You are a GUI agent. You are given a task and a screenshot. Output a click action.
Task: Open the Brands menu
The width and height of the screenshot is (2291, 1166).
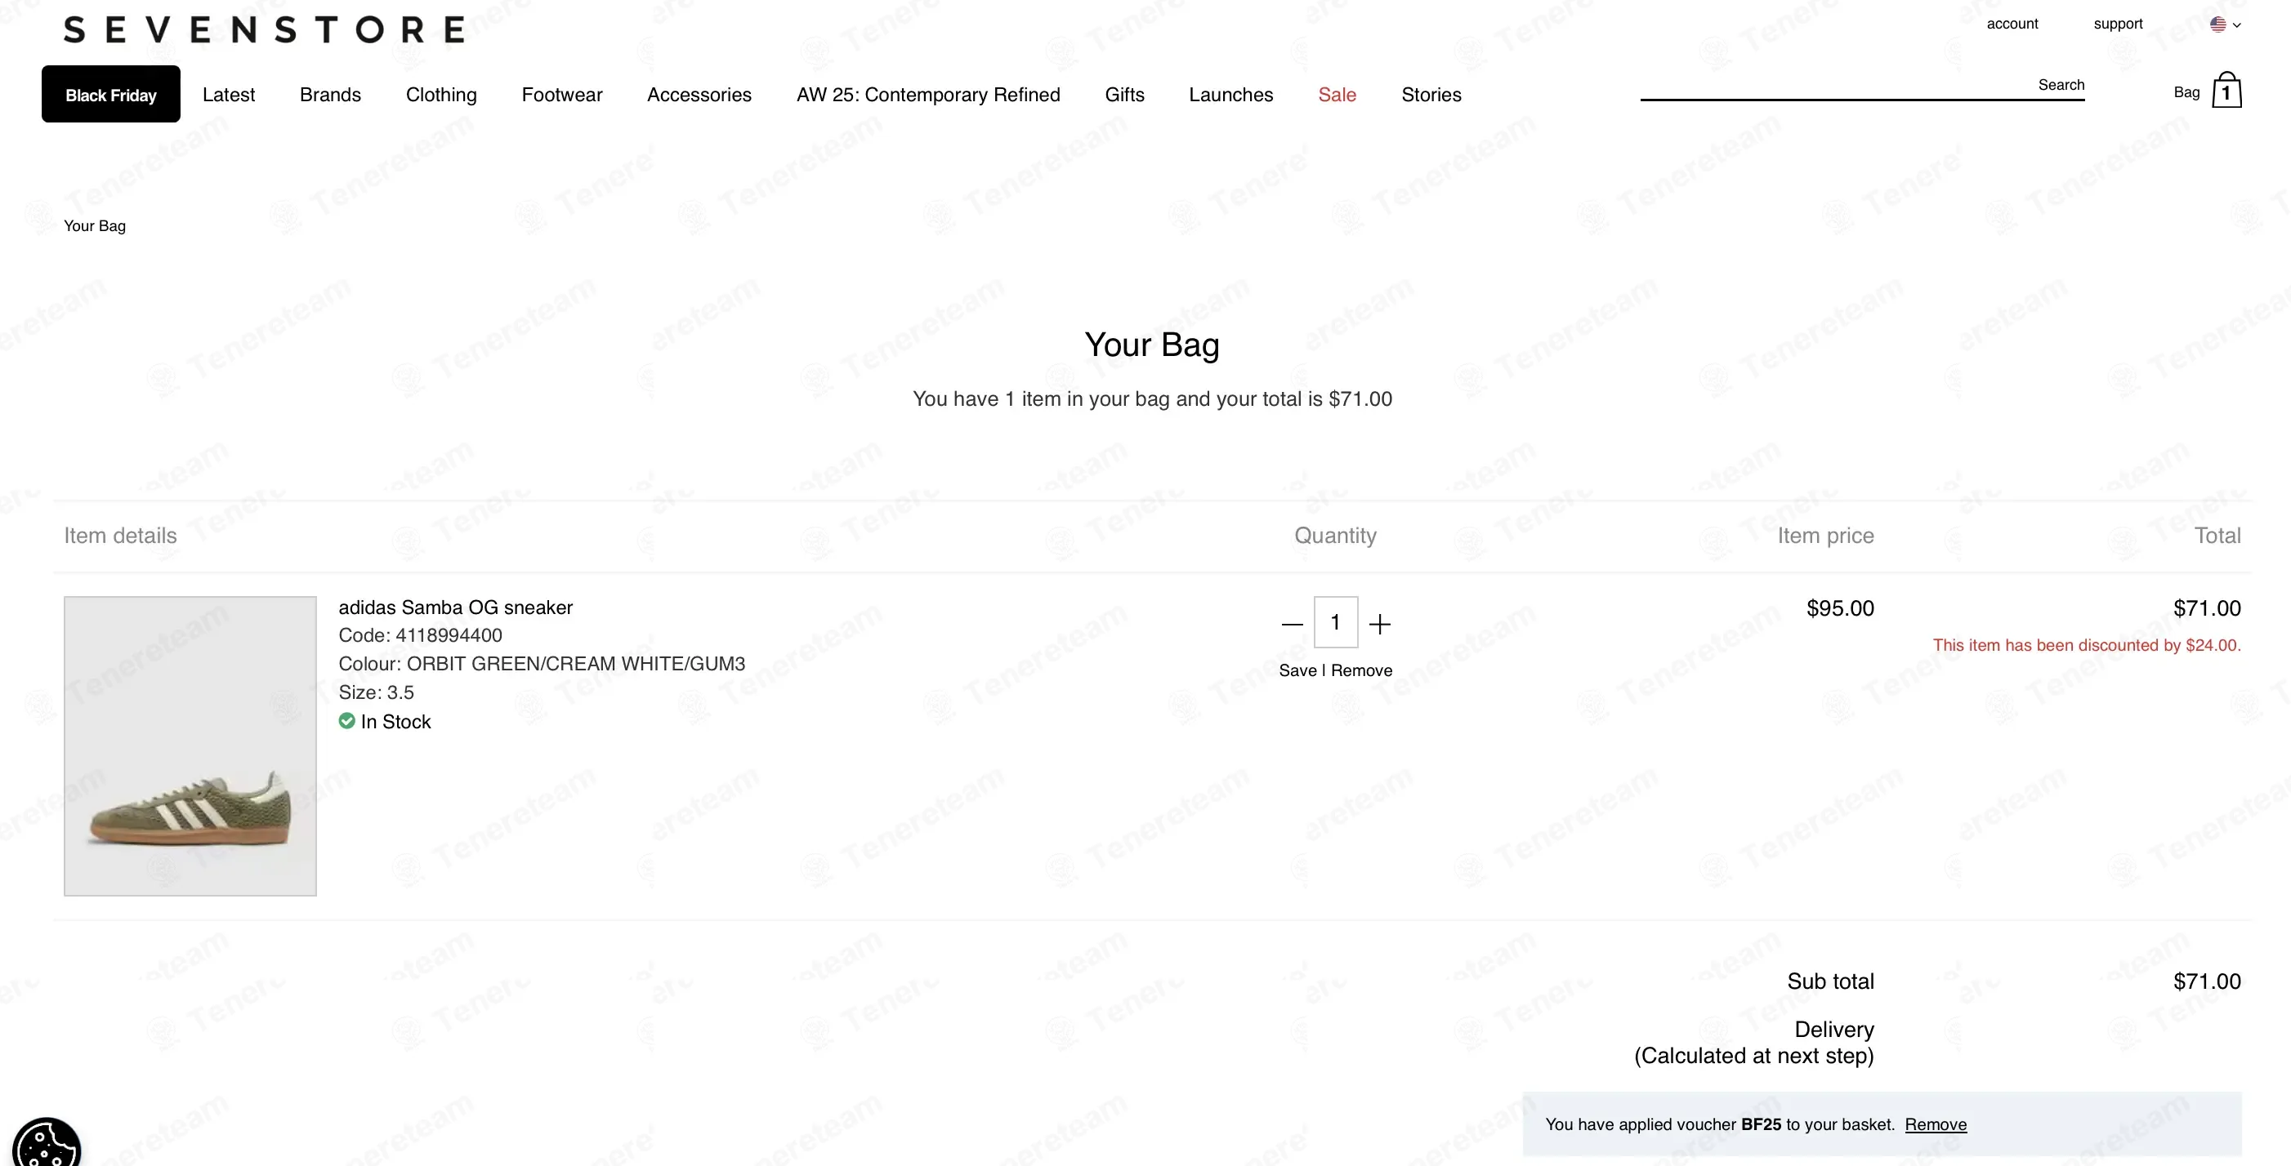[330, 94]
